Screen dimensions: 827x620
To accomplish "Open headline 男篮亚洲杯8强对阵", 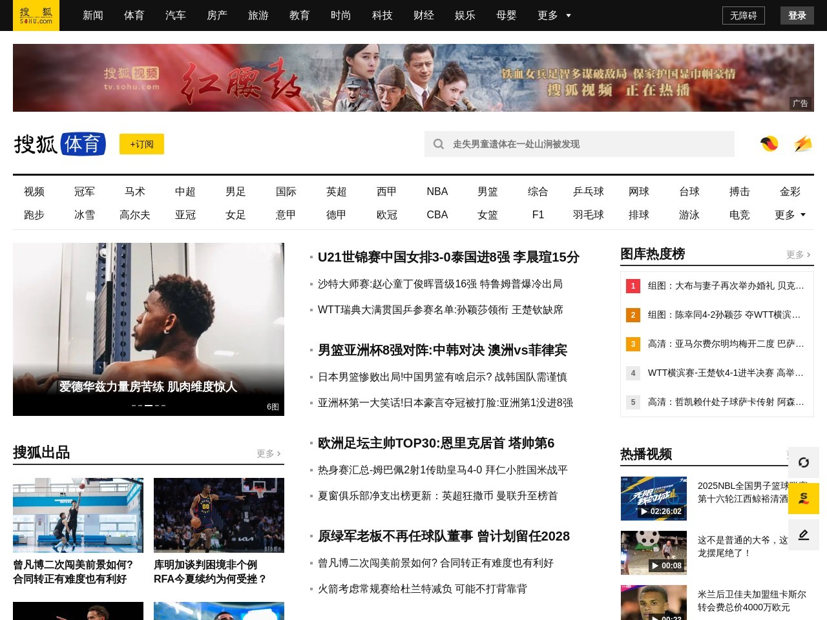I will (443, 350).
